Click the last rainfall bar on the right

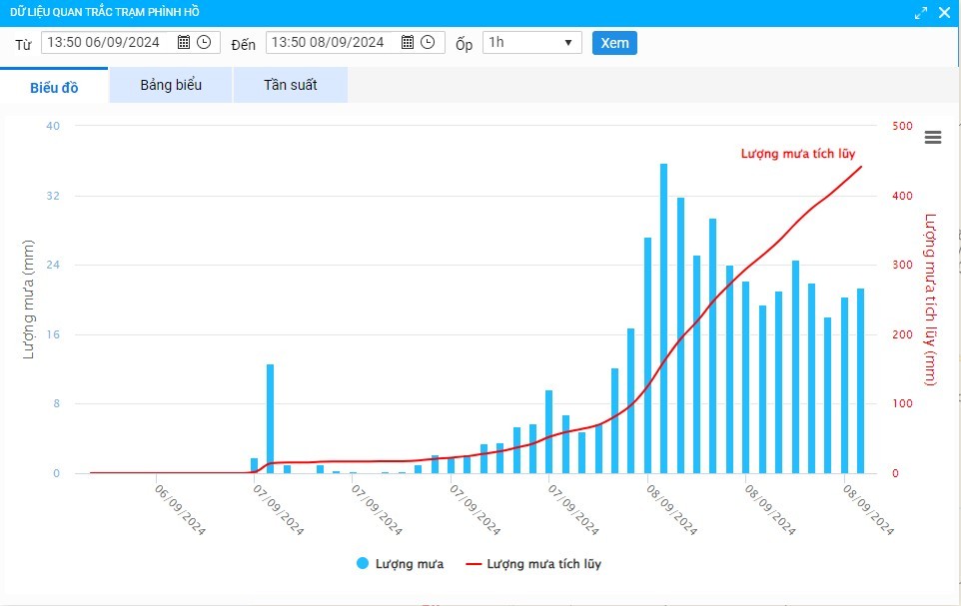point(860,381)
